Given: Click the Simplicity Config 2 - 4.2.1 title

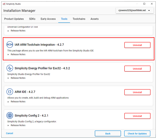Looking at the screenshot, I should [x=32, y=115].
